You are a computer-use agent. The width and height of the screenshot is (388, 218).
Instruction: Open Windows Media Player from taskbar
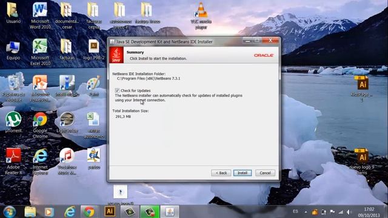coord(49,212)
